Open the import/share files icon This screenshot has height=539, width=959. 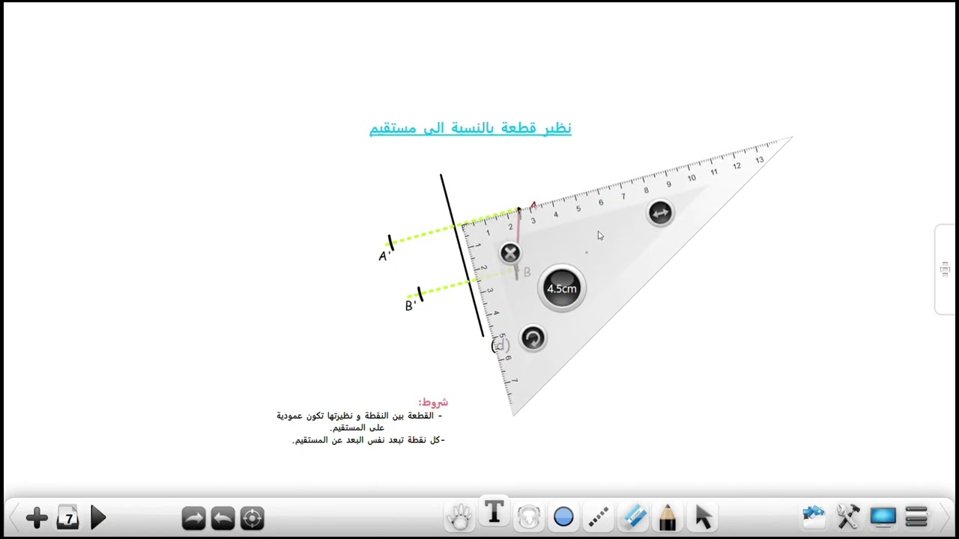814,517
